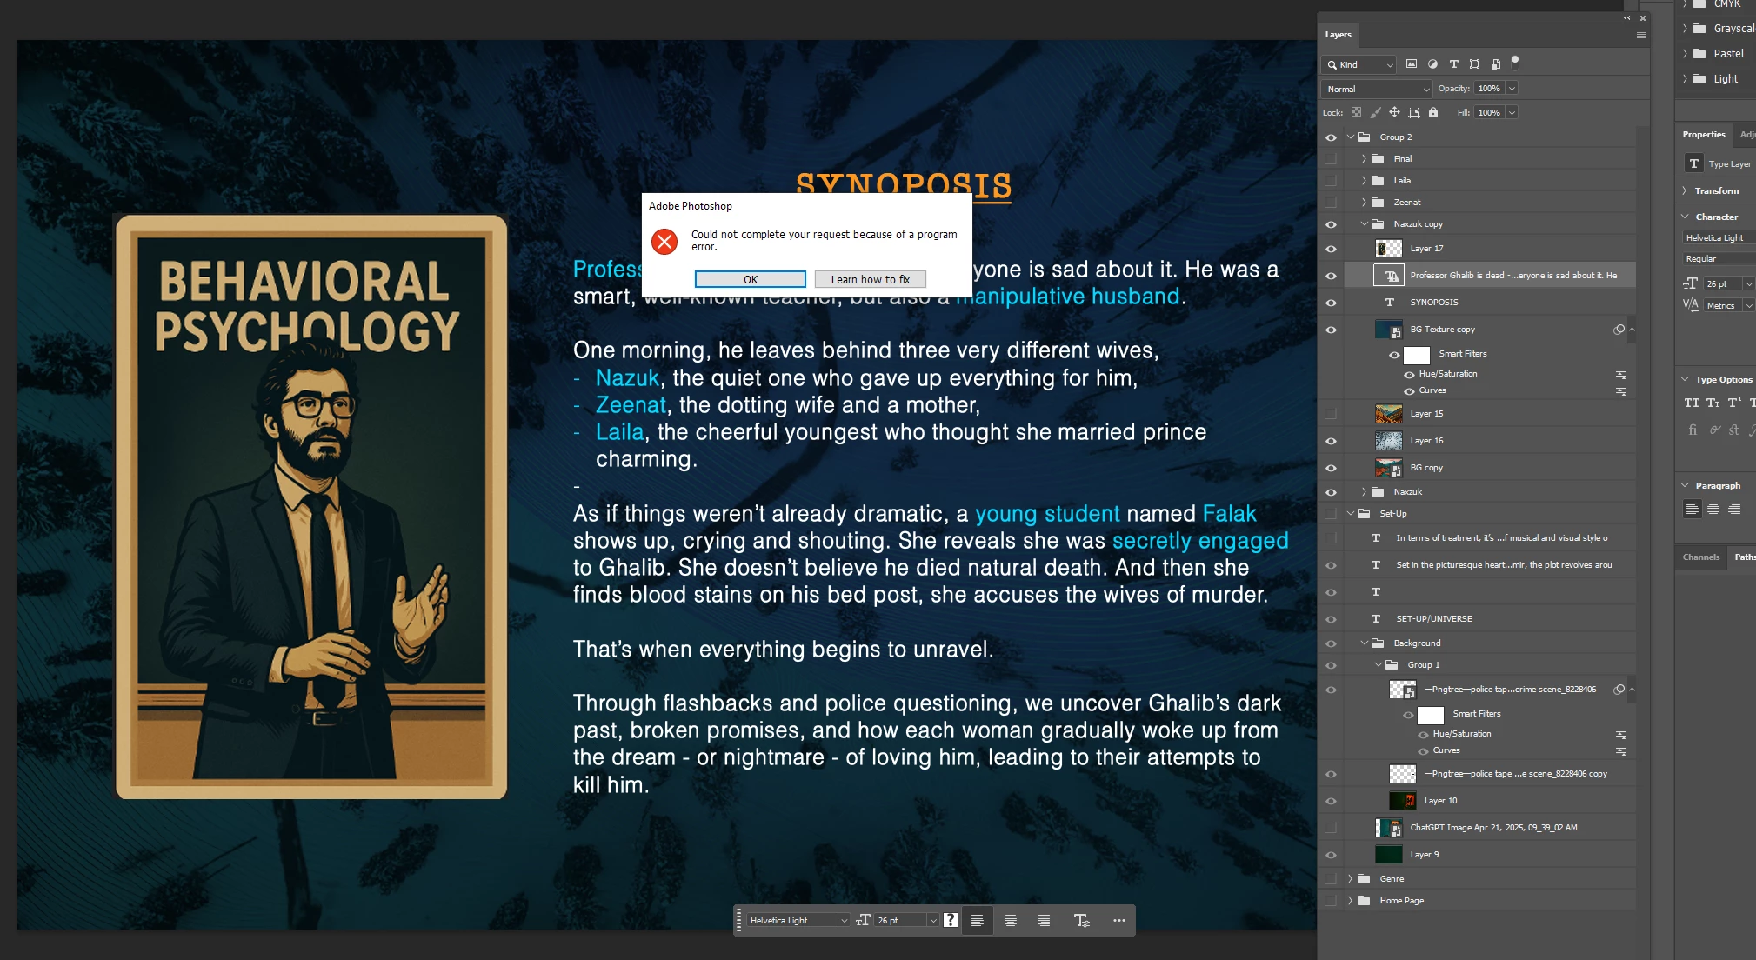This screenshot has width=1756, height=960.
Task: Collapse the Set-Up layer group
Action: tap(1350, 514)
